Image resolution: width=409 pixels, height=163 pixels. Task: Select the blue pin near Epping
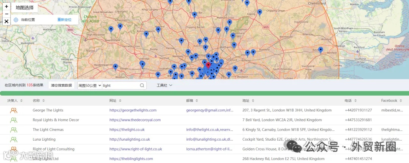tap(259, 13)
